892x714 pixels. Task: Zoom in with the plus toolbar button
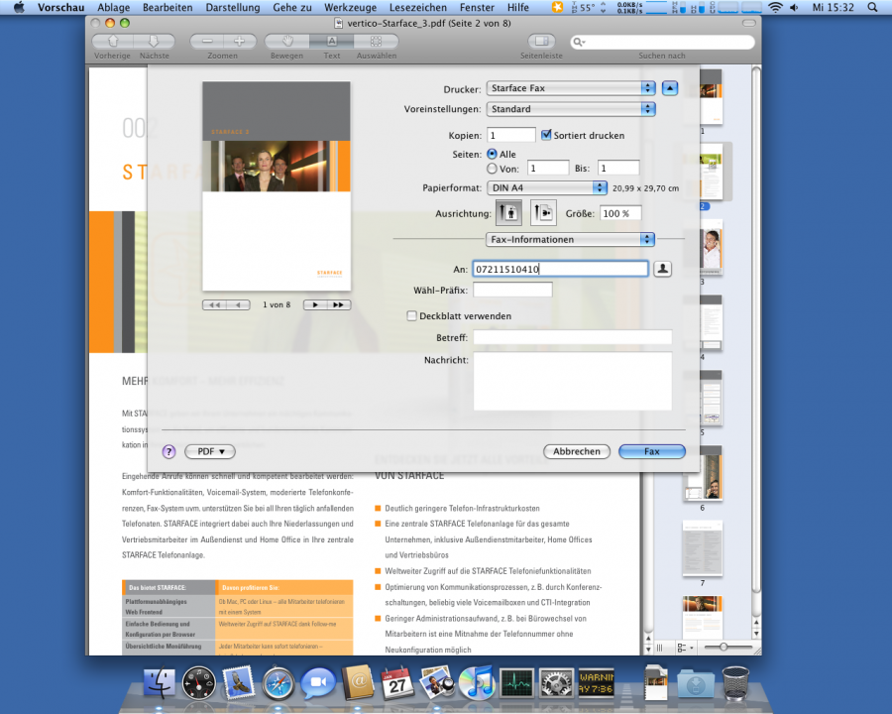[x=240, y=41]
